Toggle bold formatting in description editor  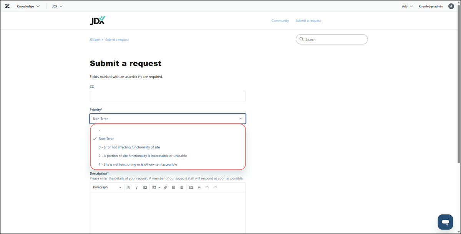tap(129, 188)
